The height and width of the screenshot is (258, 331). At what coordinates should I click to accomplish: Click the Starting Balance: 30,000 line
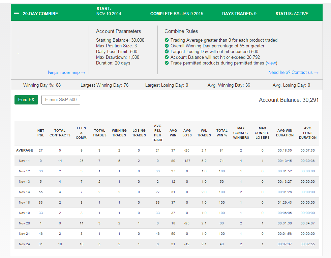tap(120, 40)
